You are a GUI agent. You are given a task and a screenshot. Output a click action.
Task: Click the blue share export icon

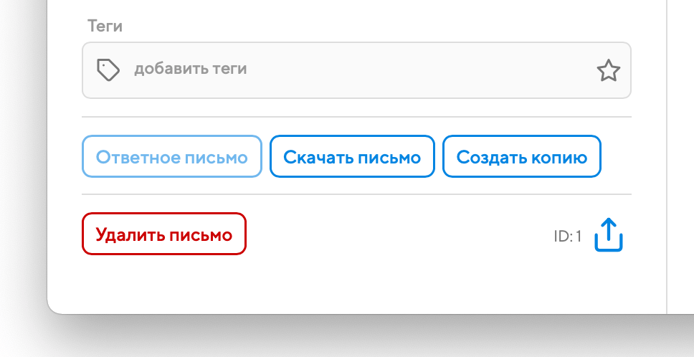608,235
